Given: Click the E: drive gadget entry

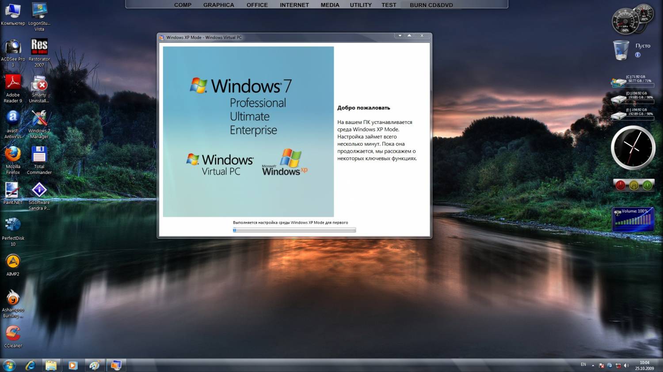Looking at the screenshot, I should coord(633,114).
